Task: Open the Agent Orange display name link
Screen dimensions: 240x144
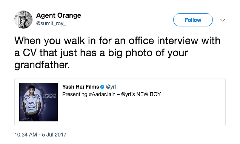Action: coord(58,15)
